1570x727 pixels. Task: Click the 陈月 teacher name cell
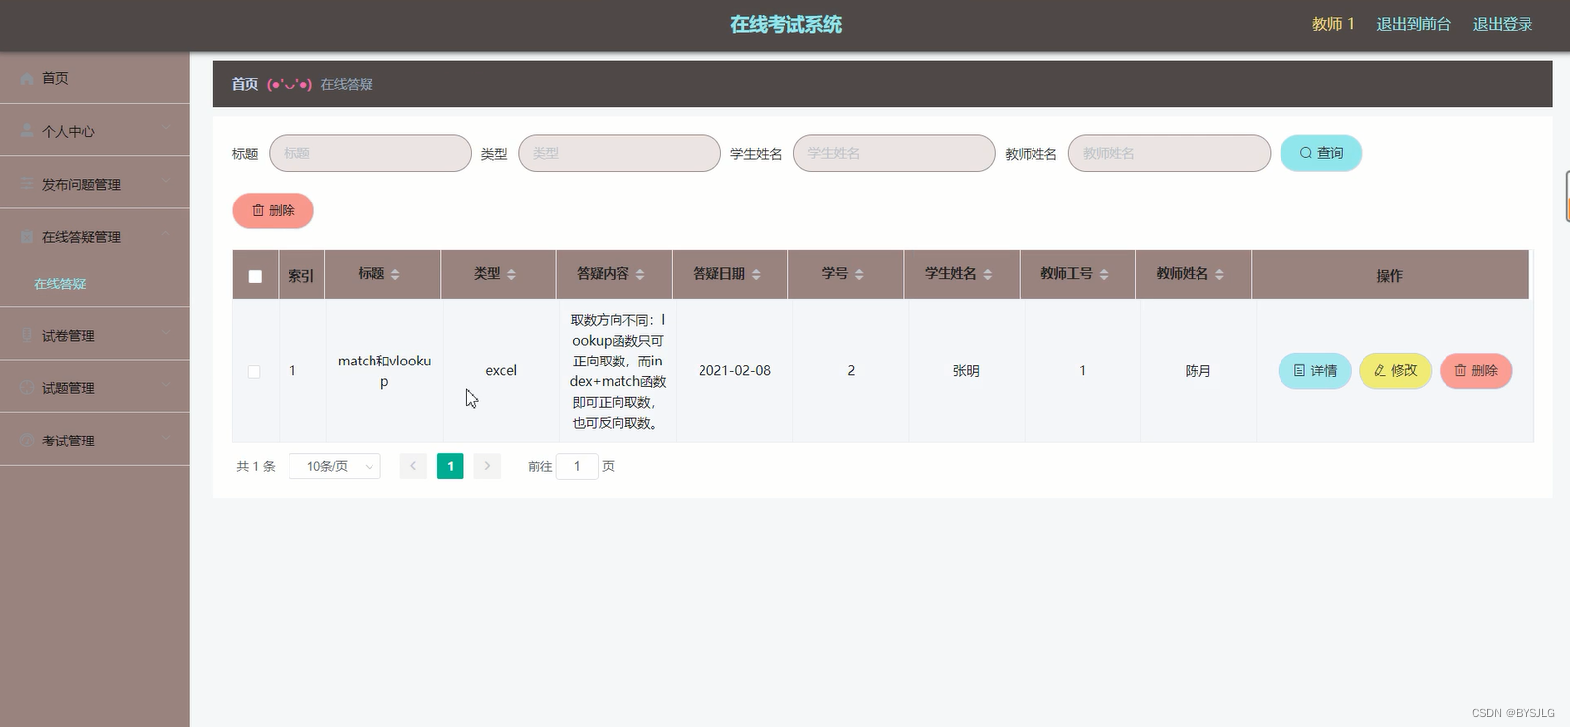1198,370
